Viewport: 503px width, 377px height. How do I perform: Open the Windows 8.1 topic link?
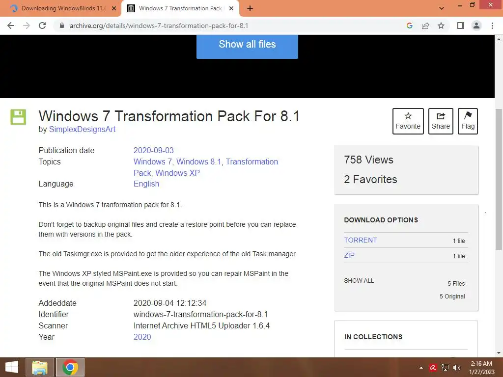click(198, 162)
